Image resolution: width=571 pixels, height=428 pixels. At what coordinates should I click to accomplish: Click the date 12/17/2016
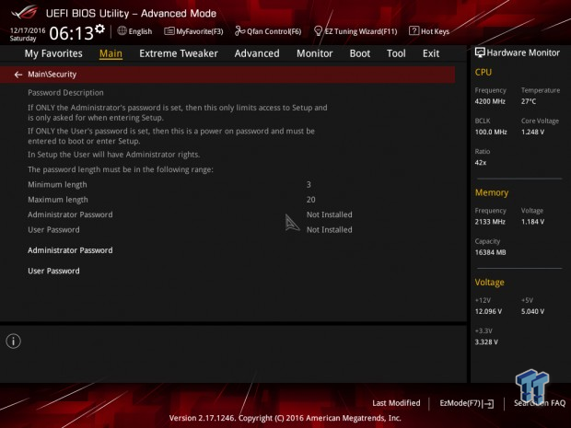(x=28, y=30)
